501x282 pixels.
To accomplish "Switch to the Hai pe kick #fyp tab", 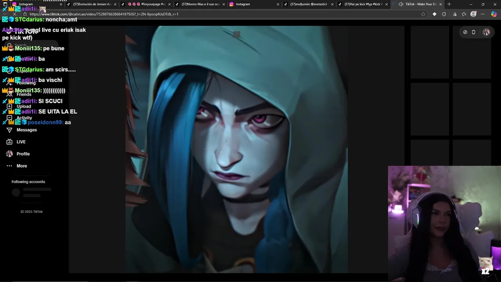I will [x=363, y=4].
